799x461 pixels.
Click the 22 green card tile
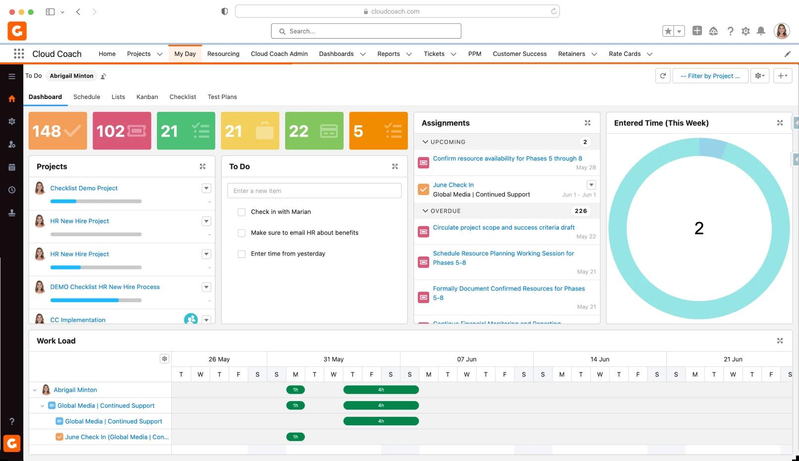pyautogui.click(x=314, y=131)
